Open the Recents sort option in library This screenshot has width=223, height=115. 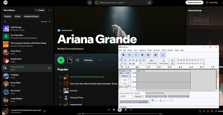46,22
